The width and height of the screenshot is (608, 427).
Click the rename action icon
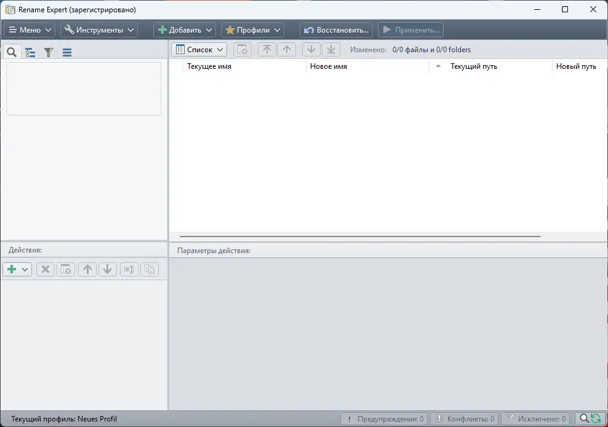[129, 269]
